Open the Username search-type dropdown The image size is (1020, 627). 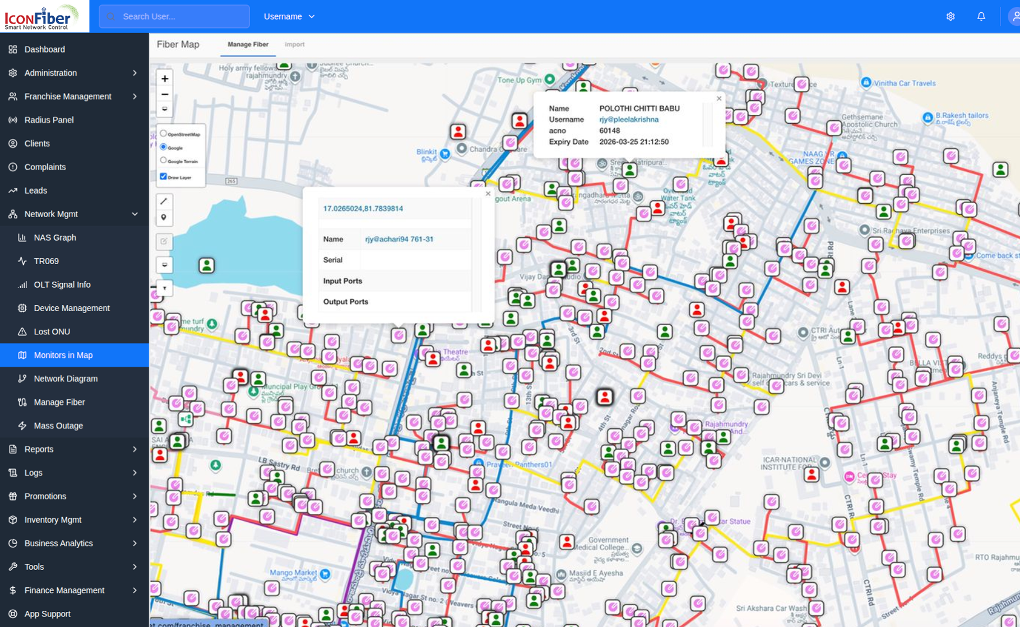coord(289,16)
